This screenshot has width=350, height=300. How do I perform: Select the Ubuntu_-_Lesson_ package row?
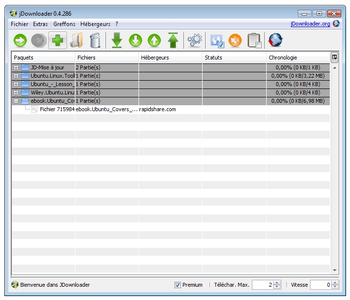(171, 84)
